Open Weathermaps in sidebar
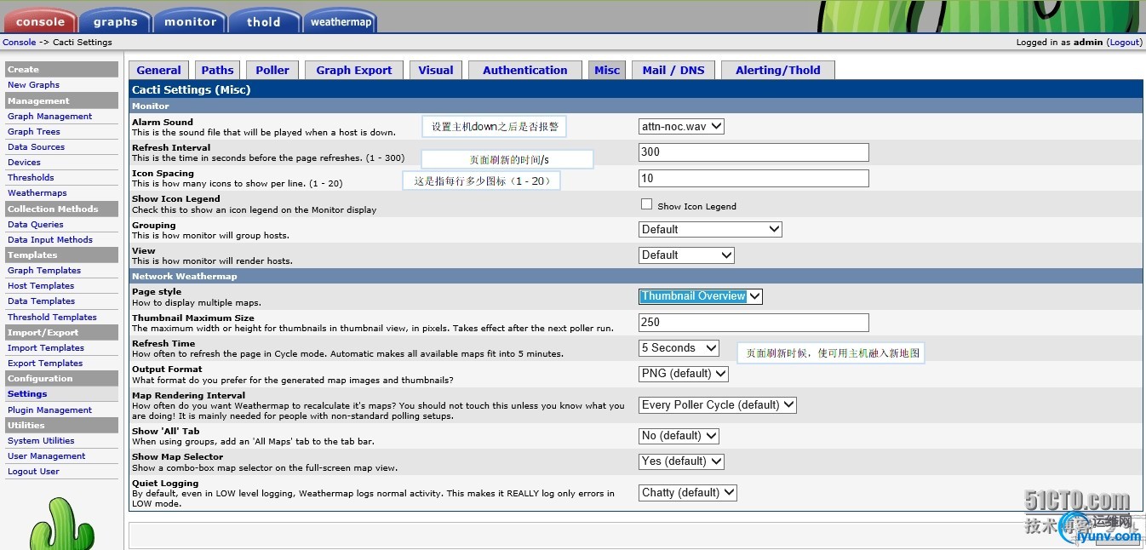The image size is (1146, 550). 37,193
